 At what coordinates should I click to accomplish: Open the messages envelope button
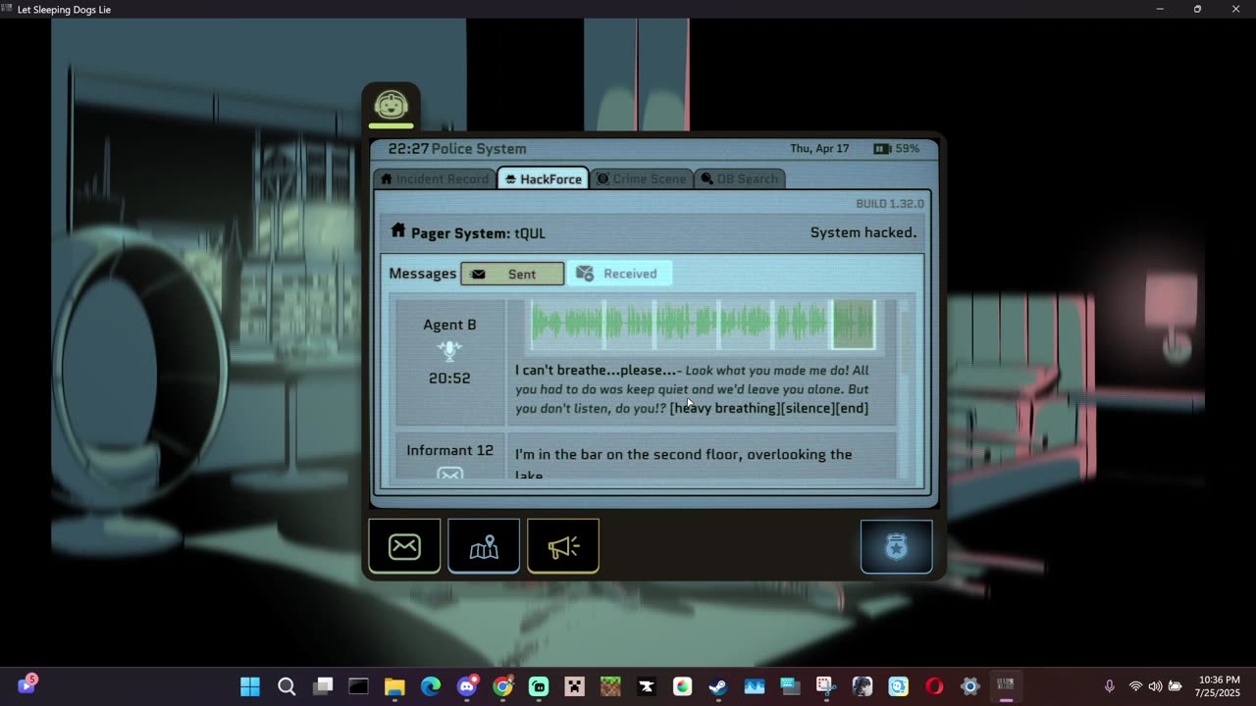click(404, 546)
